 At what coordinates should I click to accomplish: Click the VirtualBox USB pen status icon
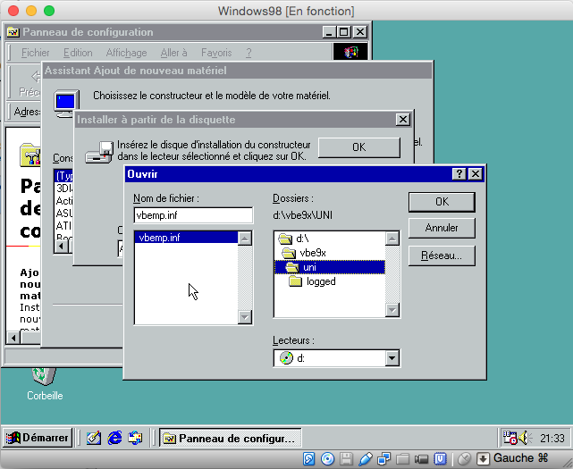pos(365,458)
